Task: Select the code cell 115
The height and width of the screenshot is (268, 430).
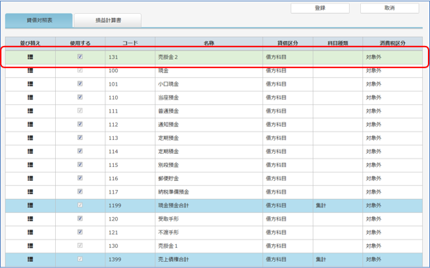Action: pos(130,165)
